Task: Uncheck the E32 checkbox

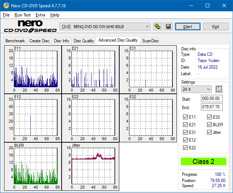Action: click(209, 117)
